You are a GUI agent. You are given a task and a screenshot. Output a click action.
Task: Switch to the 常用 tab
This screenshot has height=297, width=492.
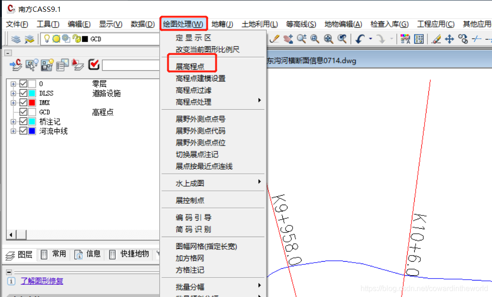tap(54, 254)
